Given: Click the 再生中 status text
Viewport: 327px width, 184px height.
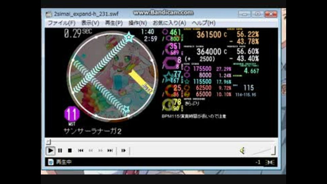Looking at the screenshot, I should 64,162.
